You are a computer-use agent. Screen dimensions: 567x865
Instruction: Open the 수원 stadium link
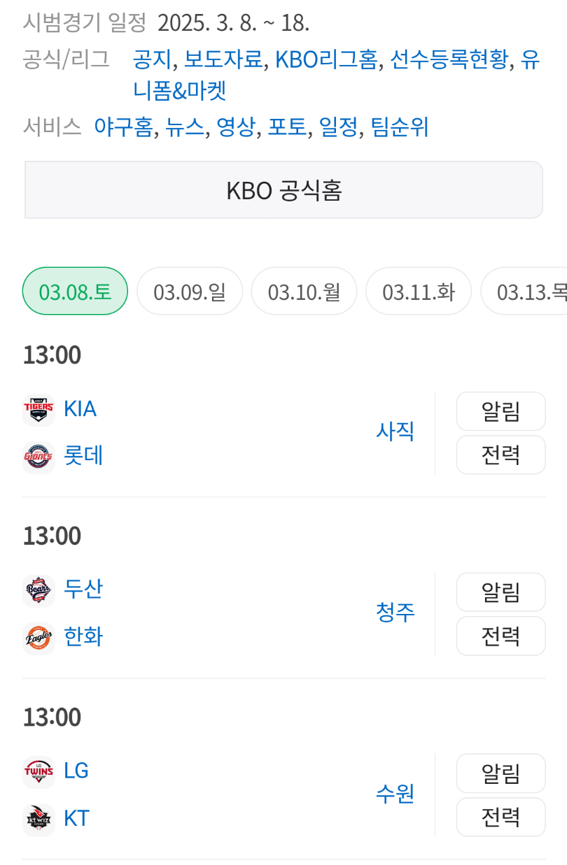pos(395,794)
